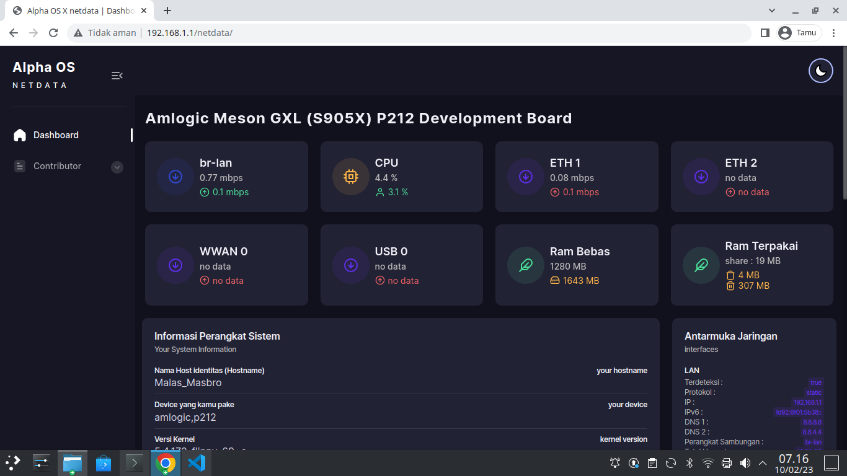Click LAN IP value 192.168.1.1
Screen dimensions: 847x476
coord(808,402)
